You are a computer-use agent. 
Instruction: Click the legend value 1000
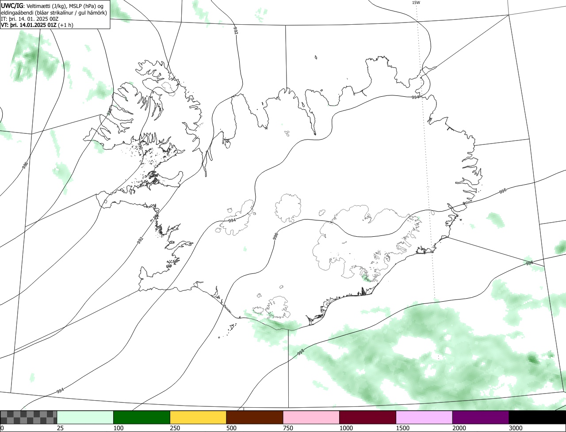point(346,428)
